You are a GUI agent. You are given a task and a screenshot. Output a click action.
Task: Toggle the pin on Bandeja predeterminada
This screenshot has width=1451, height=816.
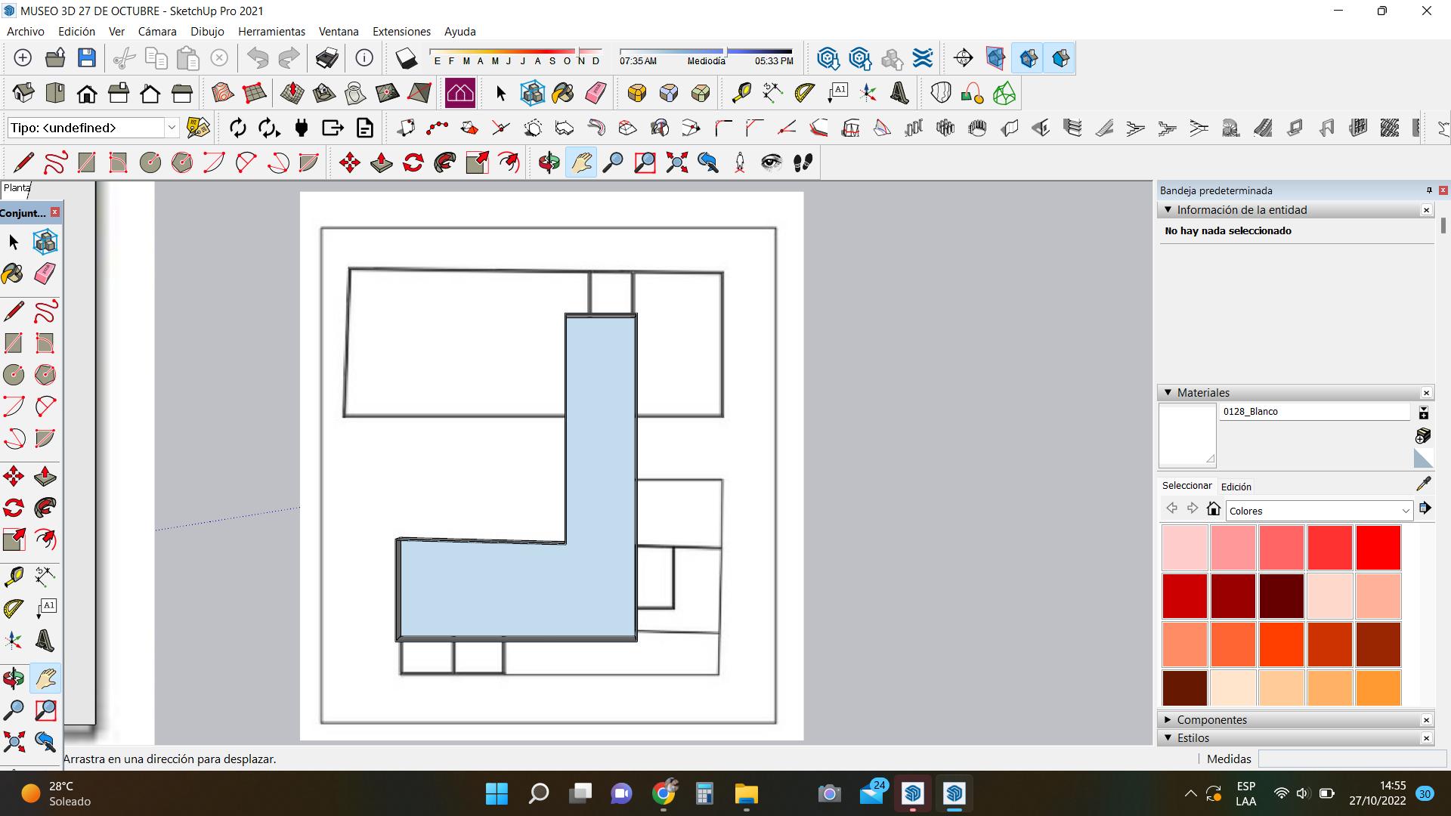1428,190
